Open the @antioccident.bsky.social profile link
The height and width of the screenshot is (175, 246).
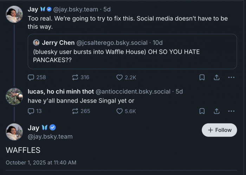tap(133, 92)
